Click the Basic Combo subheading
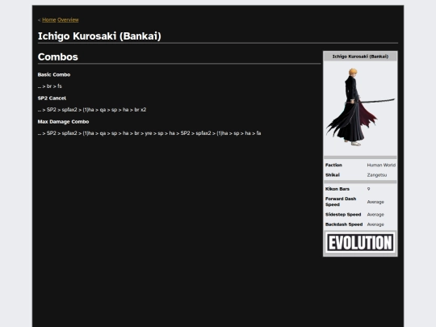The image size is (436, 327). coord(54,74)
